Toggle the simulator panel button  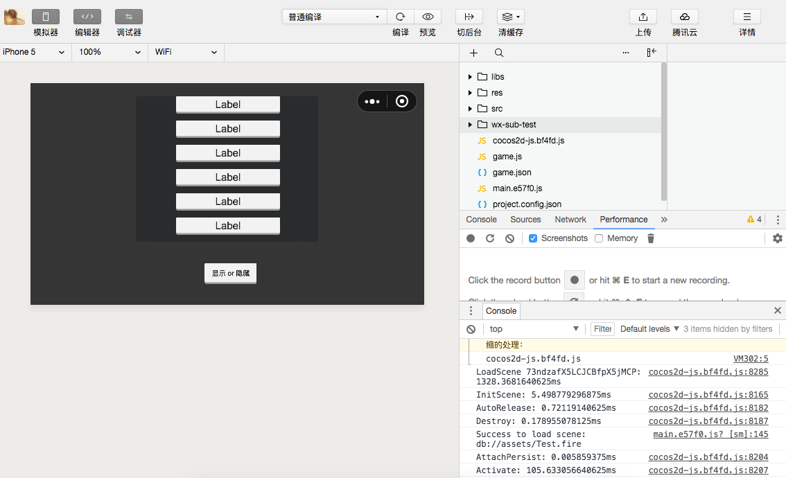point(46,17)
